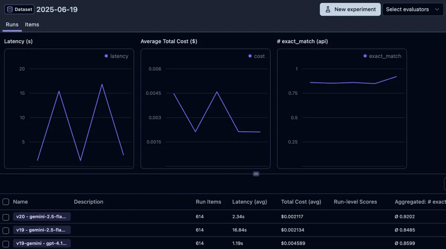Image resolution: width=446 pixels, height=249 pixels.
Task: Click the Latency (avg) column header
Action: (249, 202)
